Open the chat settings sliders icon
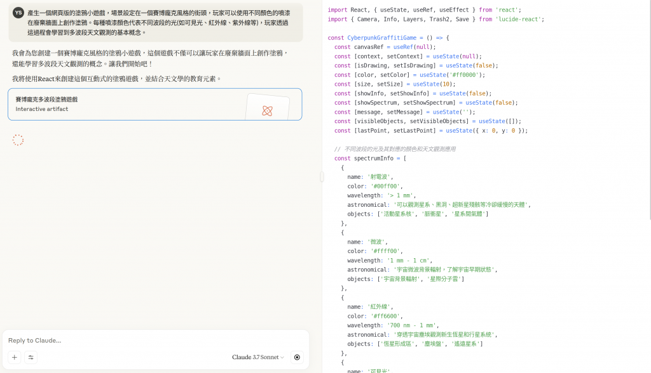This screenshot has height=373, width=651. point(31,357)
